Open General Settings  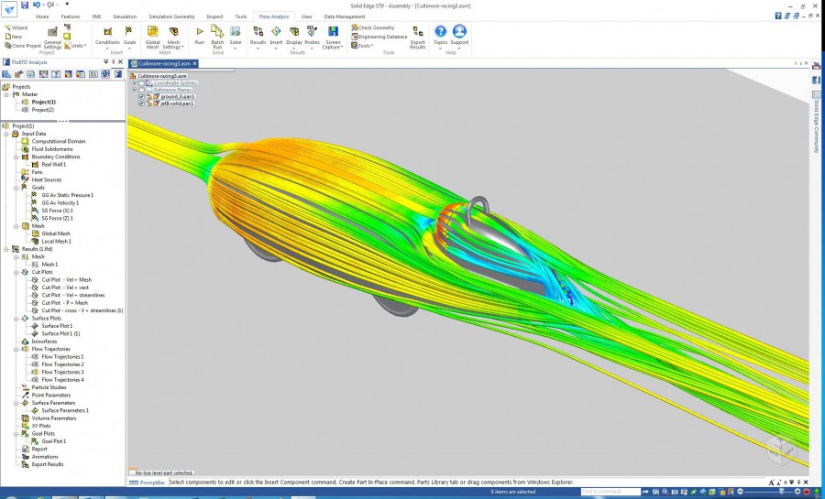[52, 37]
